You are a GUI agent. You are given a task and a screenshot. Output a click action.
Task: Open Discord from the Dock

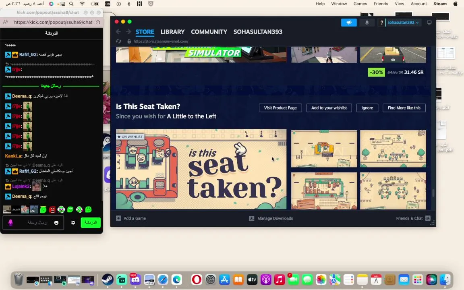[135, 280]
